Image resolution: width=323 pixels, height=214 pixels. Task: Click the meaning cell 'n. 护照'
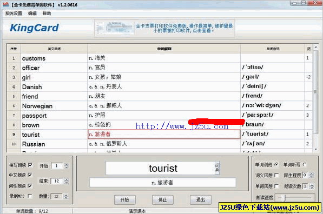click(x=164, y=115)
